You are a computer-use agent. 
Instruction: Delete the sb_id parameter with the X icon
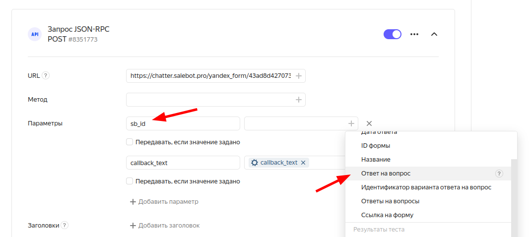[x=369, y=123]
